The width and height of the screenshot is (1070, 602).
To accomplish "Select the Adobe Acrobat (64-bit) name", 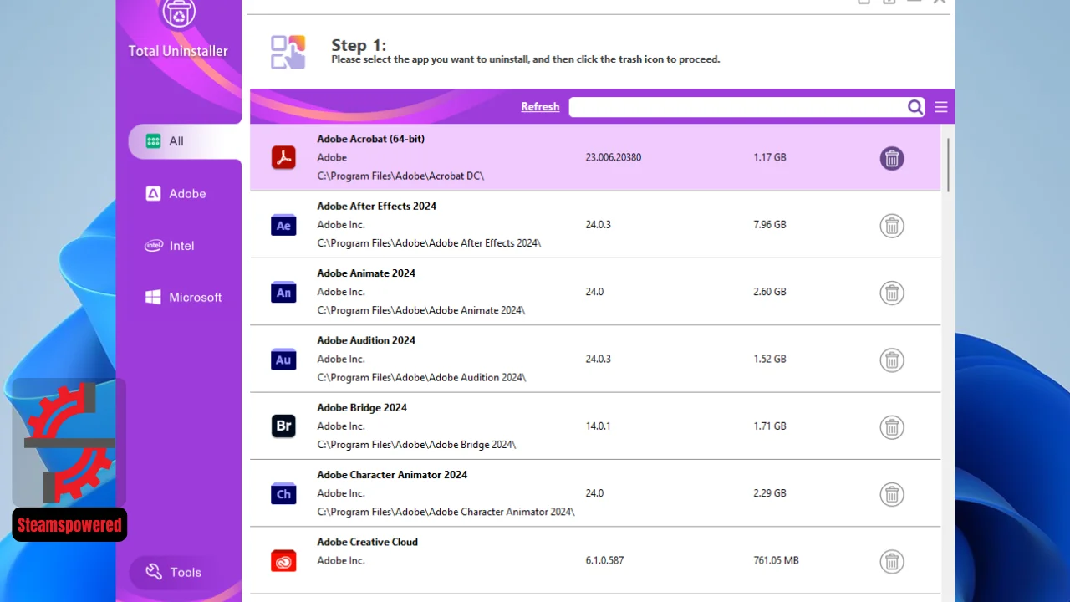I will tap(370, 139).
